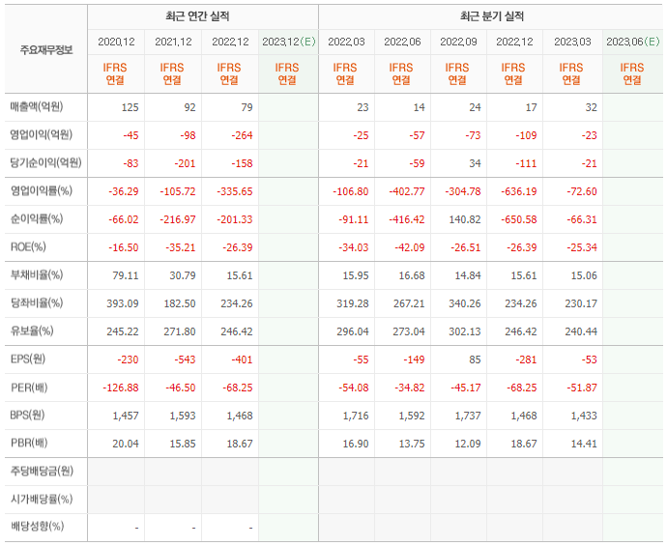Select the -109 operating profit value
The height and width of the screenshot is (546, 667).
pyautogui.click(x=526, y=135)
